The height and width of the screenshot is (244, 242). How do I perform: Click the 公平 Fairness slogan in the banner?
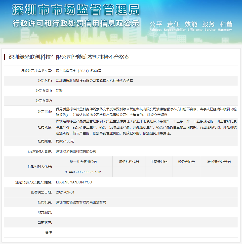click(156, 26)
